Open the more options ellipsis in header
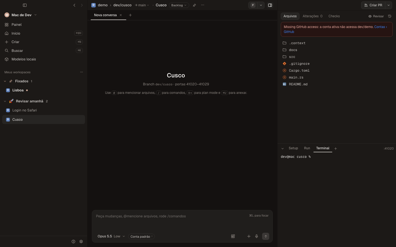Screen dimensions: 396x247 click(x=203, y=5)
